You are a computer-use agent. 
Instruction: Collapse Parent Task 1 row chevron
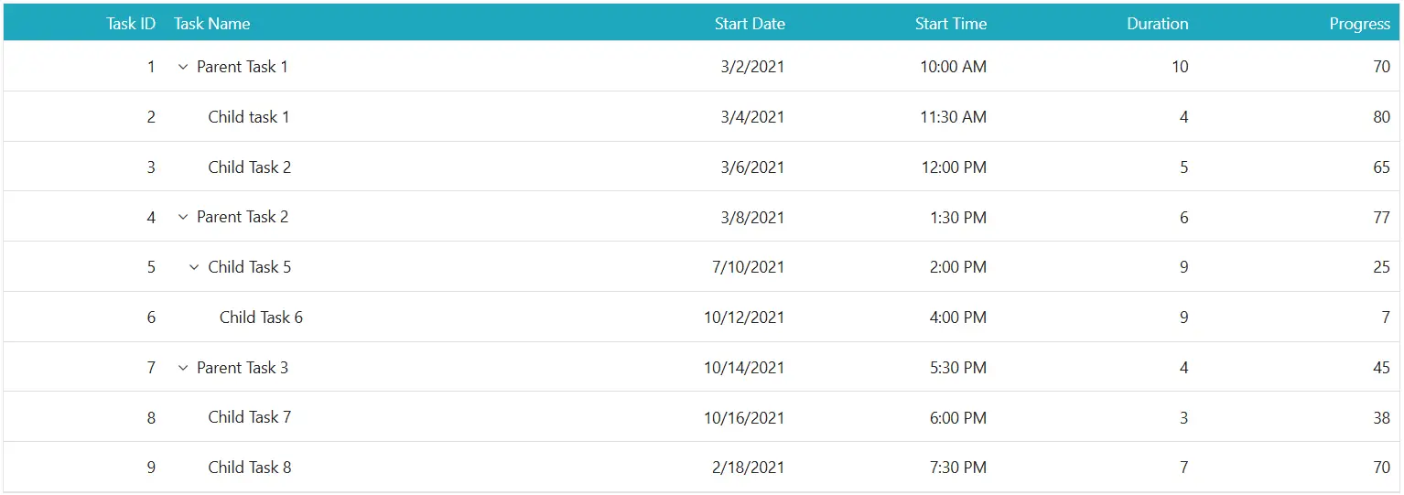183,67
